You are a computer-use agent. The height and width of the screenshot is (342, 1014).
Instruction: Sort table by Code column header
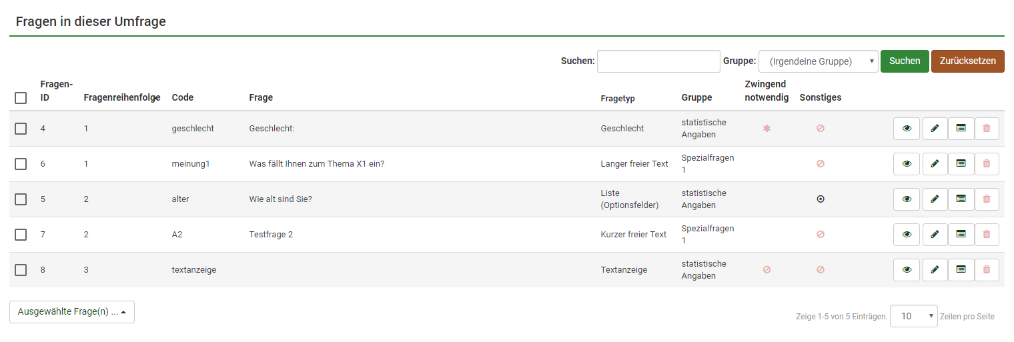(x=182, y=98)
